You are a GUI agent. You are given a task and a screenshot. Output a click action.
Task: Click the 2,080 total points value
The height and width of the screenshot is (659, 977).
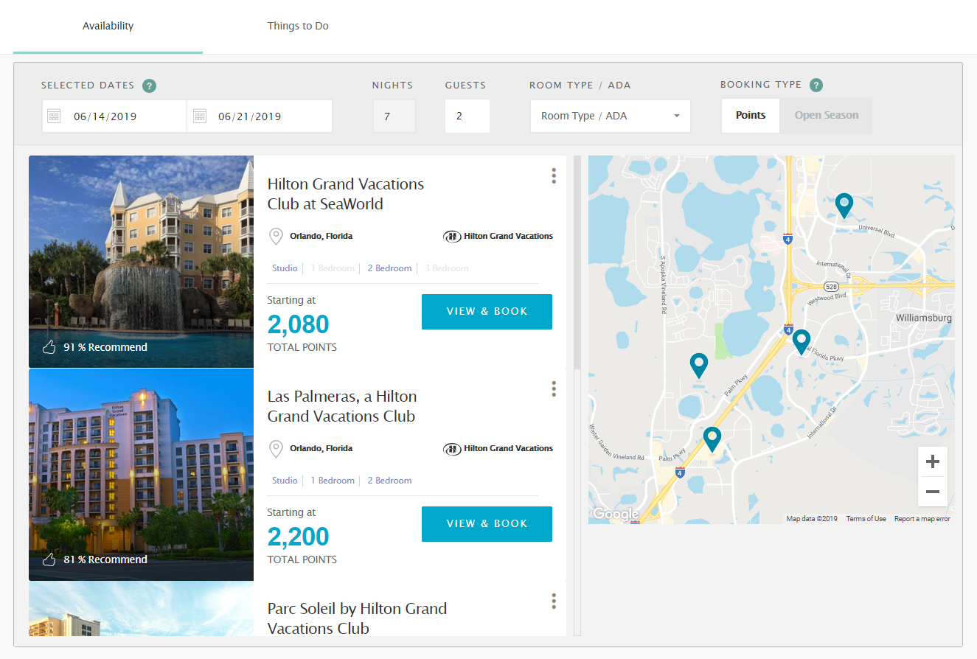click(x=298, y=324)
